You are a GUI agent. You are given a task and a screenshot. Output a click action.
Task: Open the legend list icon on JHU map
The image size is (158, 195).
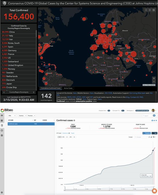150,10
